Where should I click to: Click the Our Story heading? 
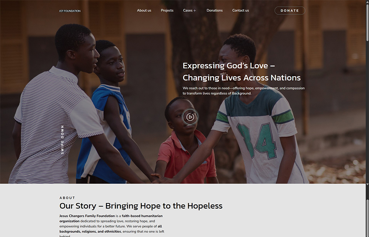pyautogui.click(x=141, y=206)
